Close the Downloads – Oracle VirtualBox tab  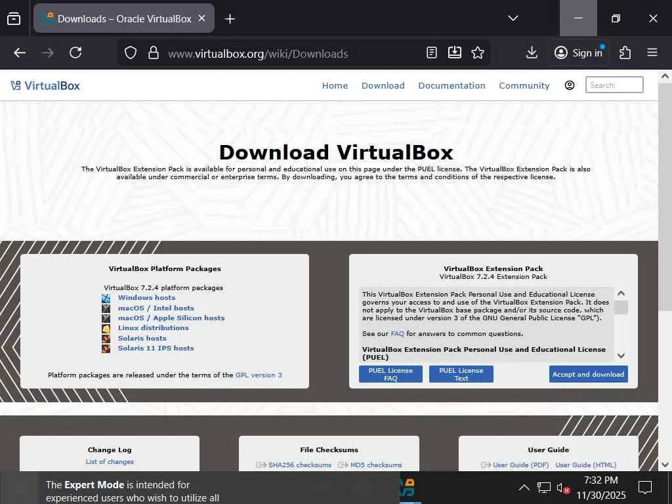click(x=202, y=18)
